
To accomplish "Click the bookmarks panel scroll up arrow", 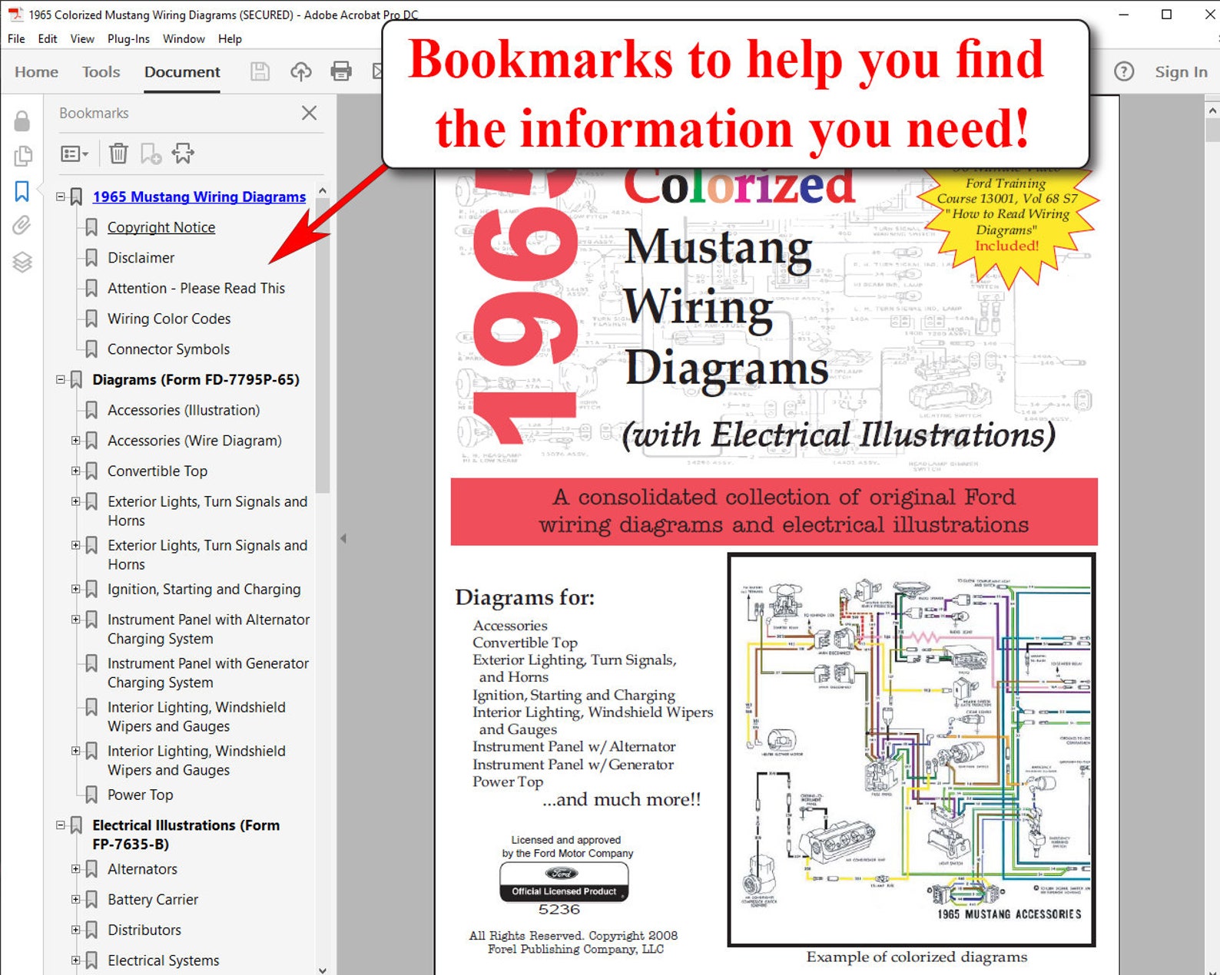I will pyautogui.click(x=323, y=190).
